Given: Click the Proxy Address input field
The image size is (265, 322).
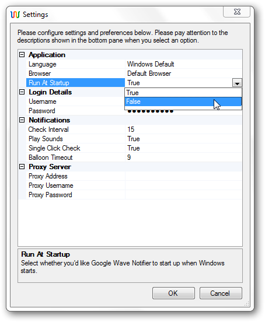Looking at the screenshot, I should [x=183, y=176].
